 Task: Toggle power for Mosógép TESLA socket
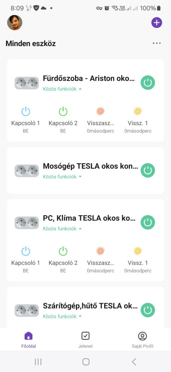click(x=148, y=170)
